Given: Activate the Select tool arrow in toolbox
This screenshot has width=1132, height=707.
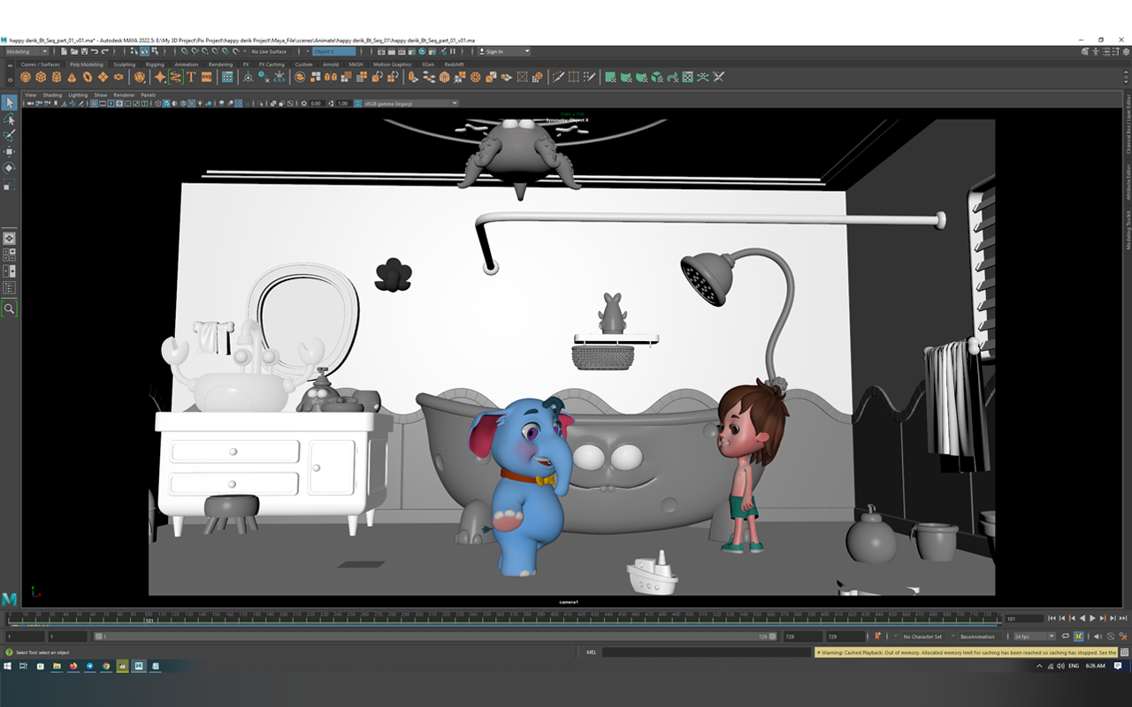Looking at the screenshot, I should point(9,103).
